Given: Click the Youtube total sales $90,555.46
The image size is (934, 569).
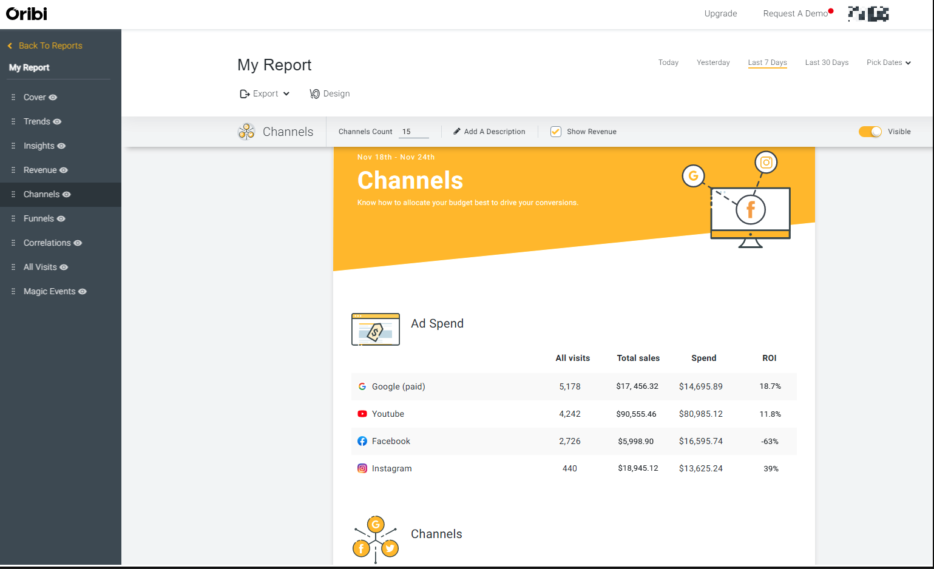Looking at the screenshot, I should pos(636,414).
